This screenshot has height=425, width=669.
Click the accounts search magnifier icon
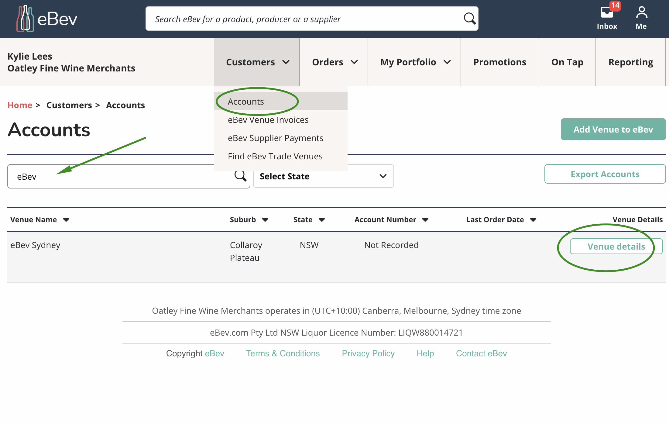(240, 176)
